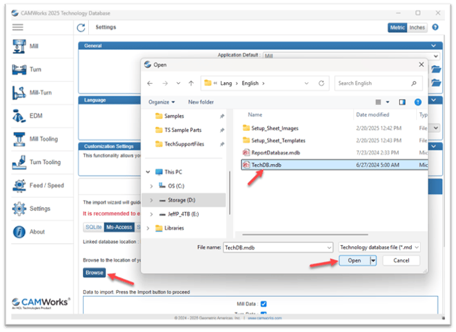Image resolution: width=456 pixels, height=332 pixels.
Task: Open Feed / Speed icon
Action: click(x=19, y=185)
